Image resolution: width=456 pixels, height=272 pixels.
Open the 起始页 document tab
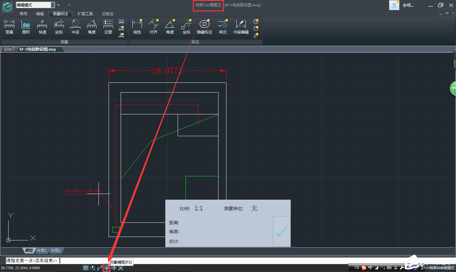click(x=9, y=49)
